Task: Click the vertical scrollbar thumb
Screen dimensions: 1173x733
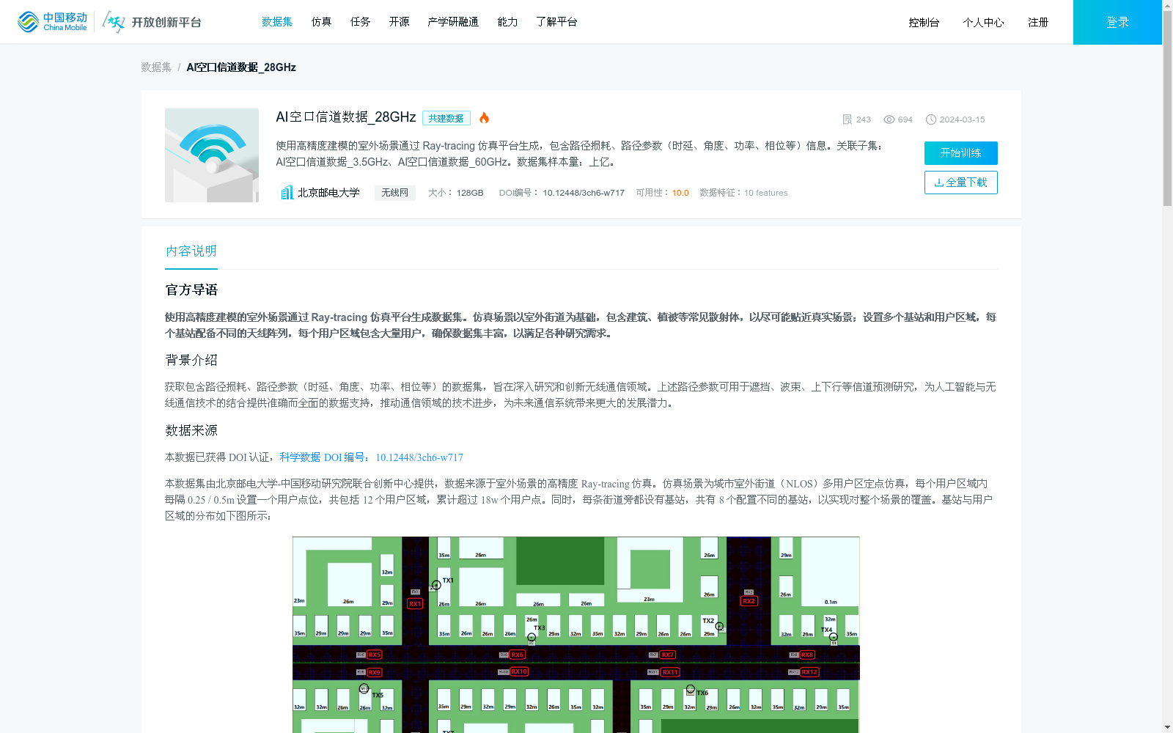Action: [1167, 108]
